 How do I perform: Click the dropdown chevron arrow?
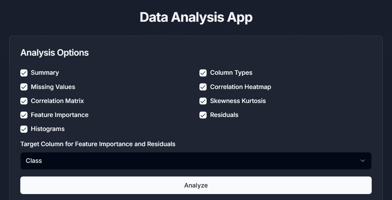363,161
